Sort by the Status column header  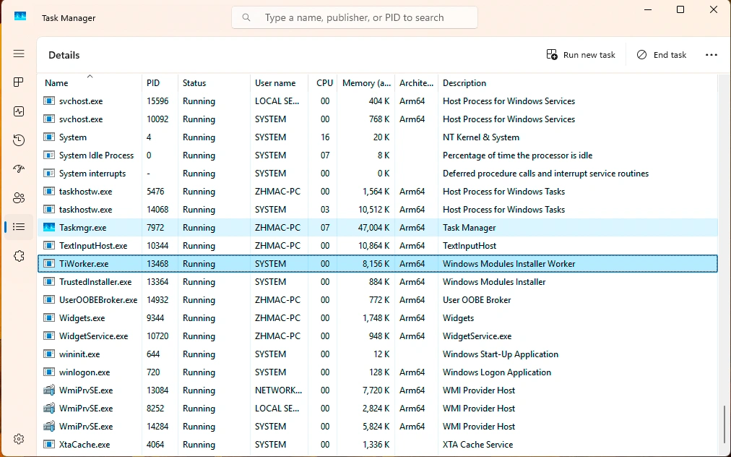(x=214, y=82)
